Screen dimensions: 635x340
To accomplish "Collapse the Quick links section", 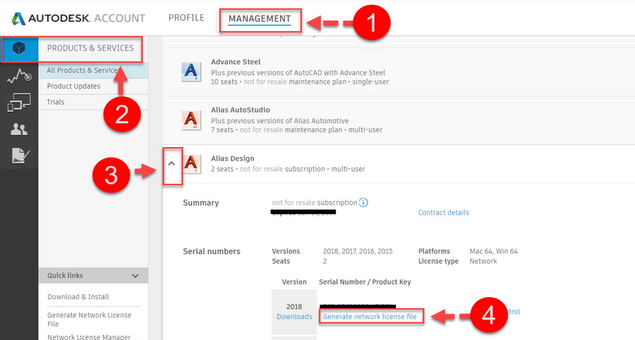I will coord(135,276).
